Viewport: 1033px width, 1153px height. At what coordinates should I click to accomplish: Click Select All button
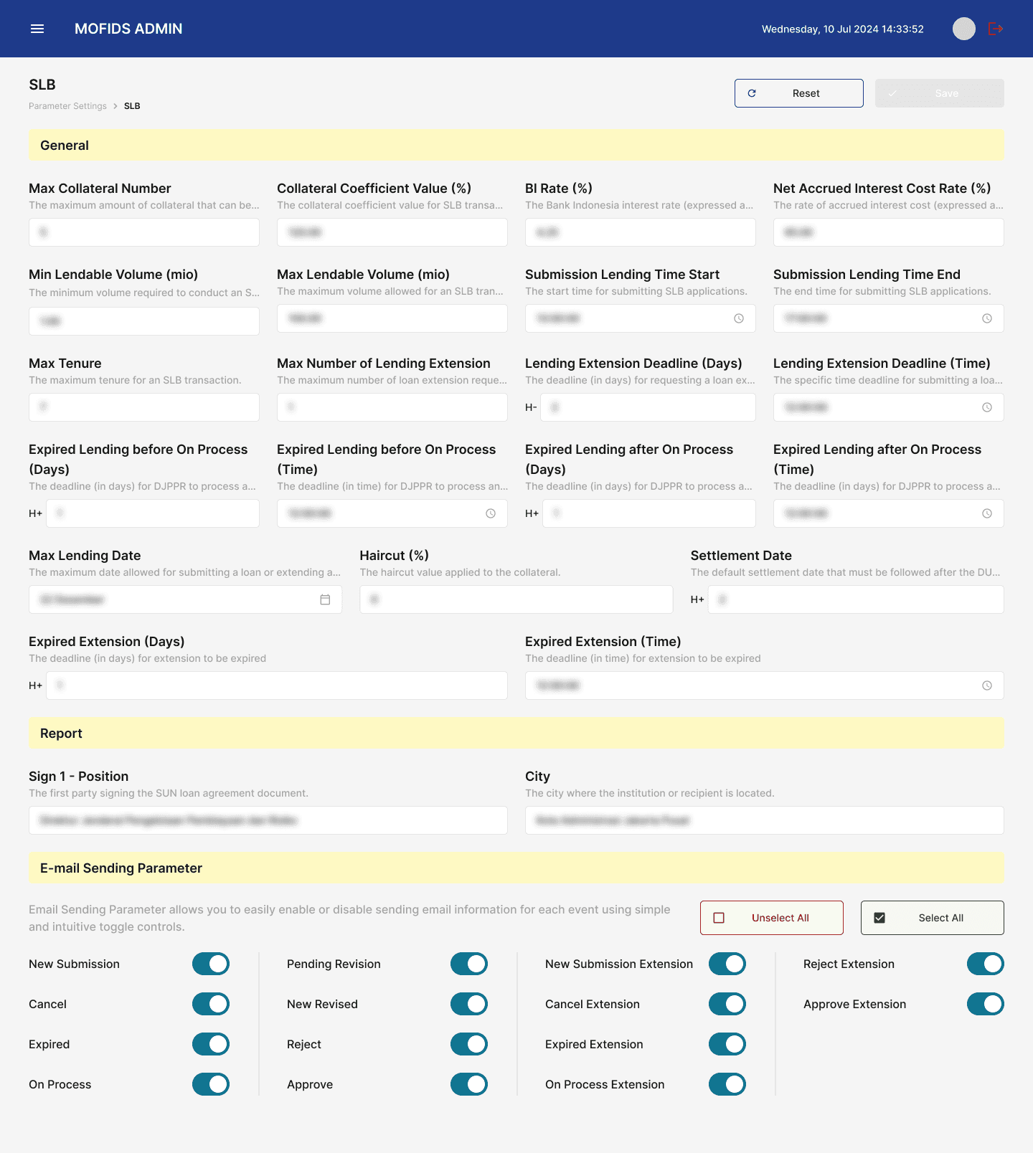pos(933,918)
